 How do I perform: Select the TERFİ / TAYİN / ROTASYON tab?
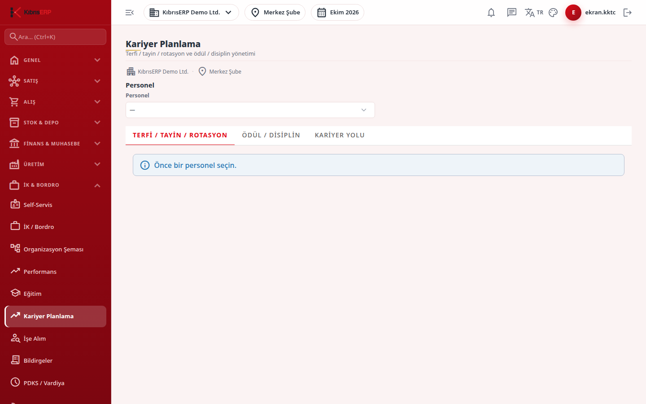pyautogui.click(x=180, y=135)
